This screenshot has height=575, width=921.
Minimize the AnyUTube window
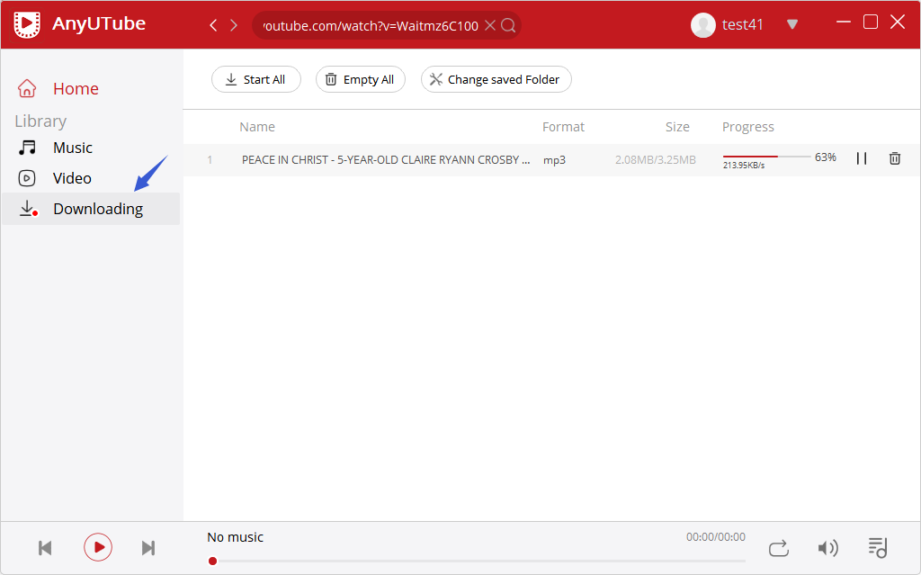coord(844,22)
